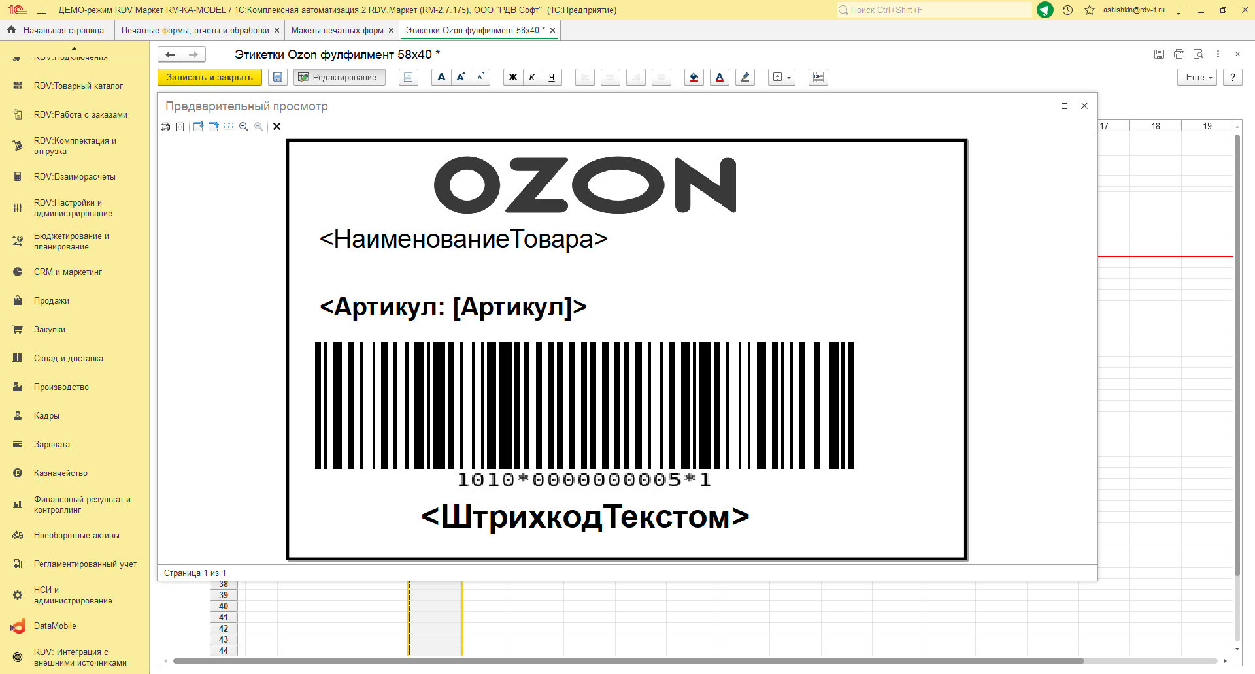
Task: Click the floppy disk save template icon
Action: [278, 77]
